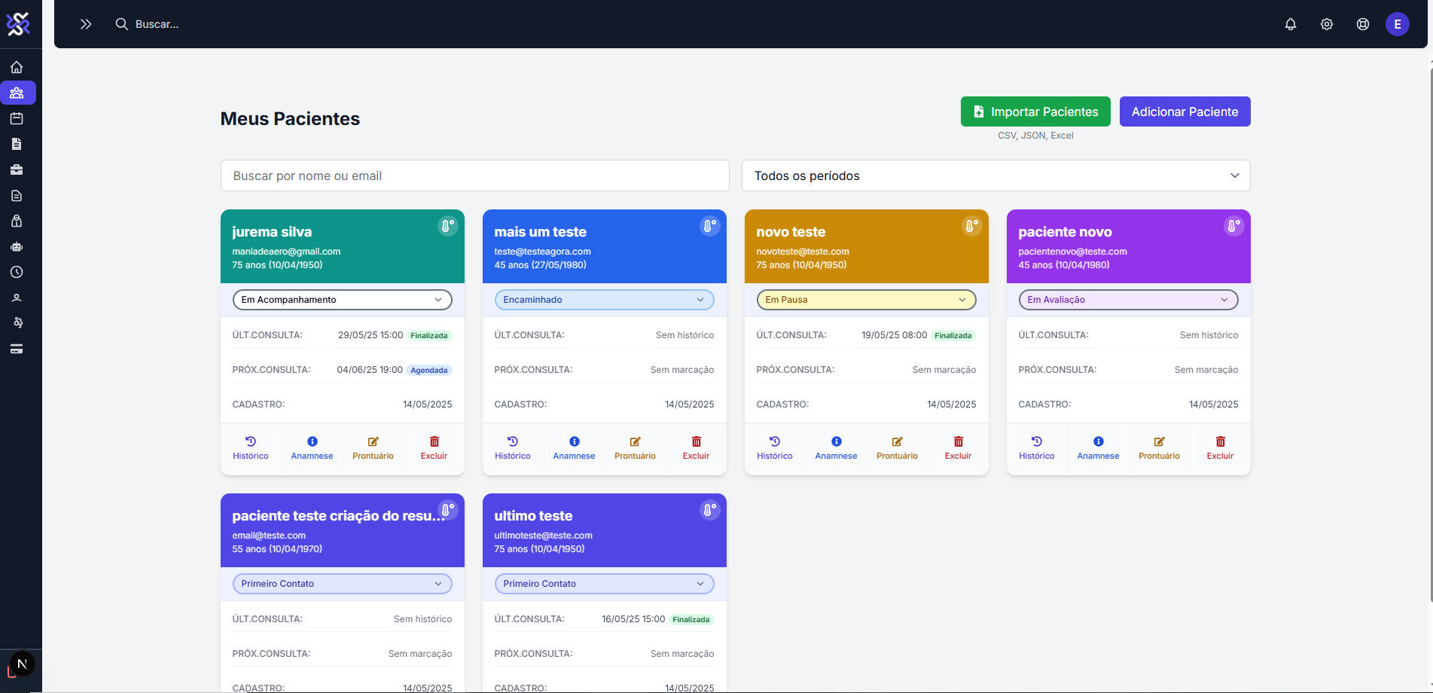Open Histórico for novo teste
This screenshot has height=693, width=1433.
click(x=775, y=448)
